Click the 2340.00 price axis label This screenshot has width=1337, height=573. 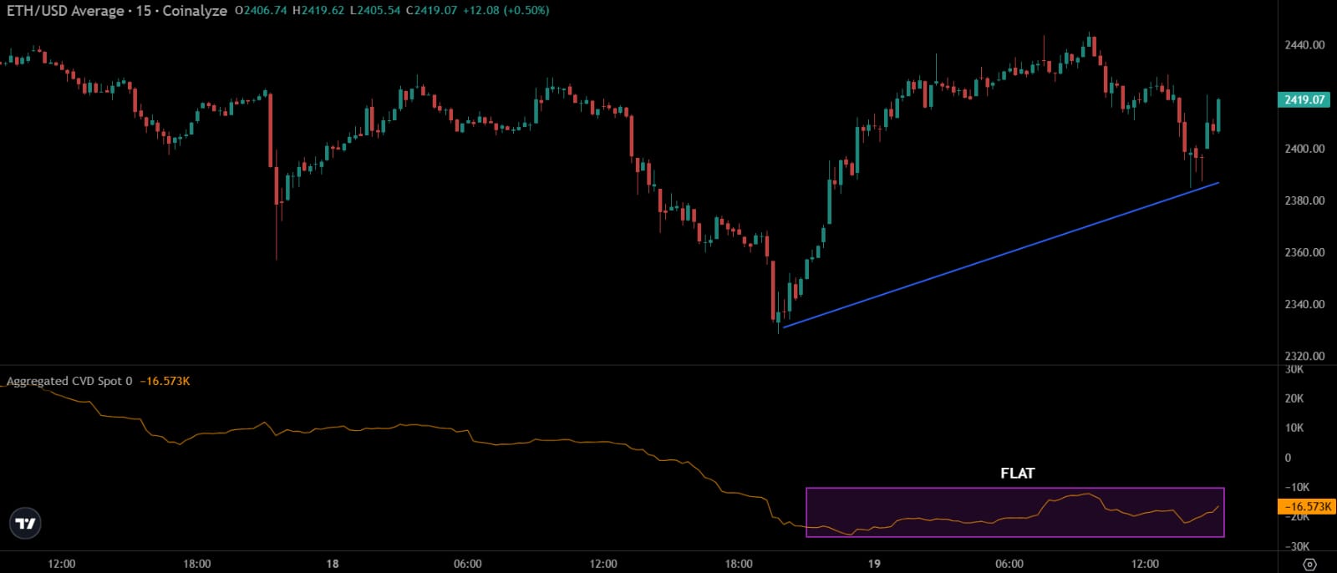coord(1304,304)
